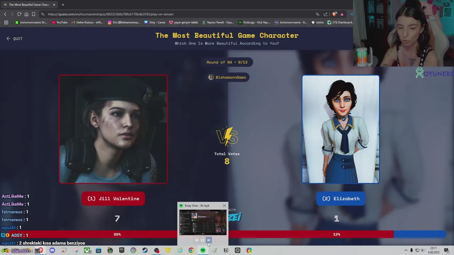454x255 pixels.
Task: Open Google Chrome from taskbar
Action: click(191, 250)
